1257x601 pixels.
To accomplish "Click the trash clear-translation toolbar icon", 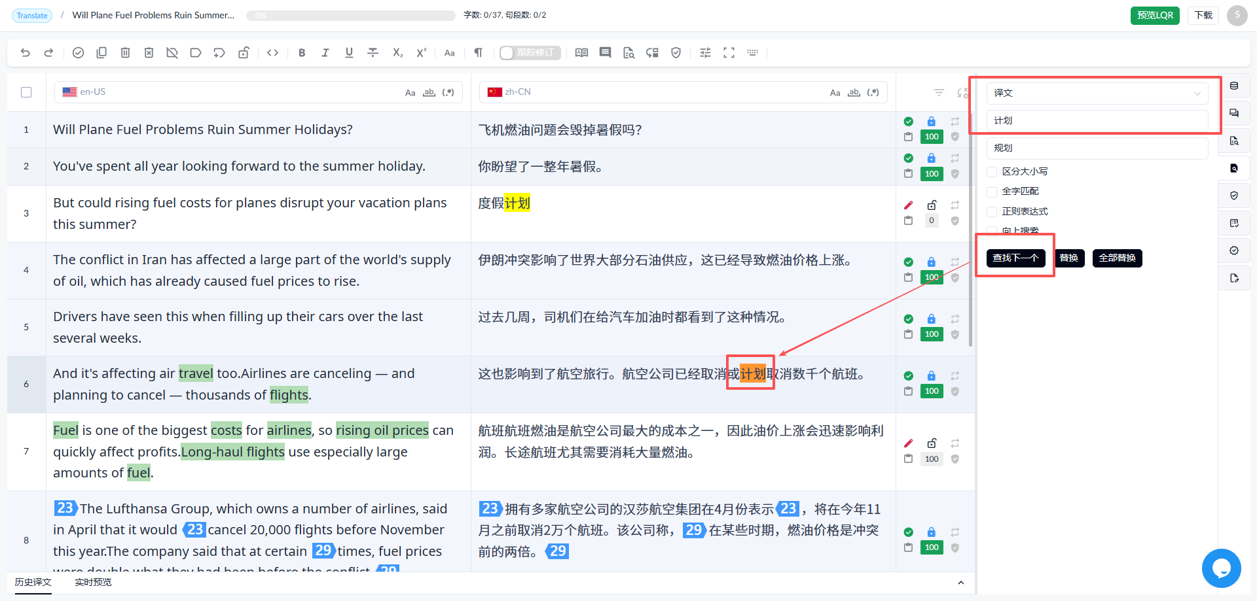I will tap(125, 53).
